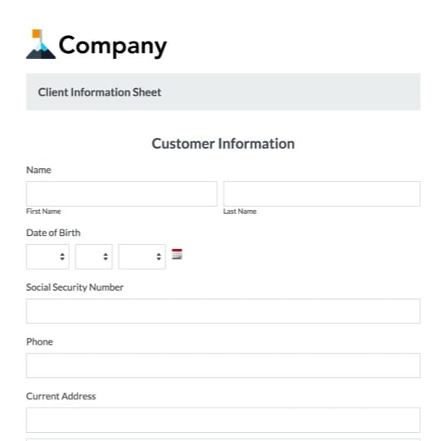
Task: Select the Phone input field
Action: pos(223,366)
